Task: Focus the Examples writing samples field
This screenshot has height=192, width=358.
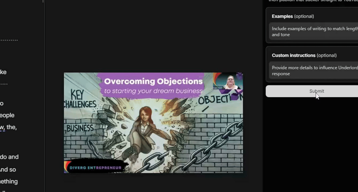Action: (313, 31)
